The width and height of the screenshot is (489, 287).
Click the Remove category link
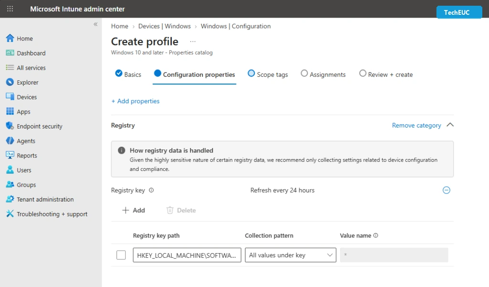click(416, 126)
